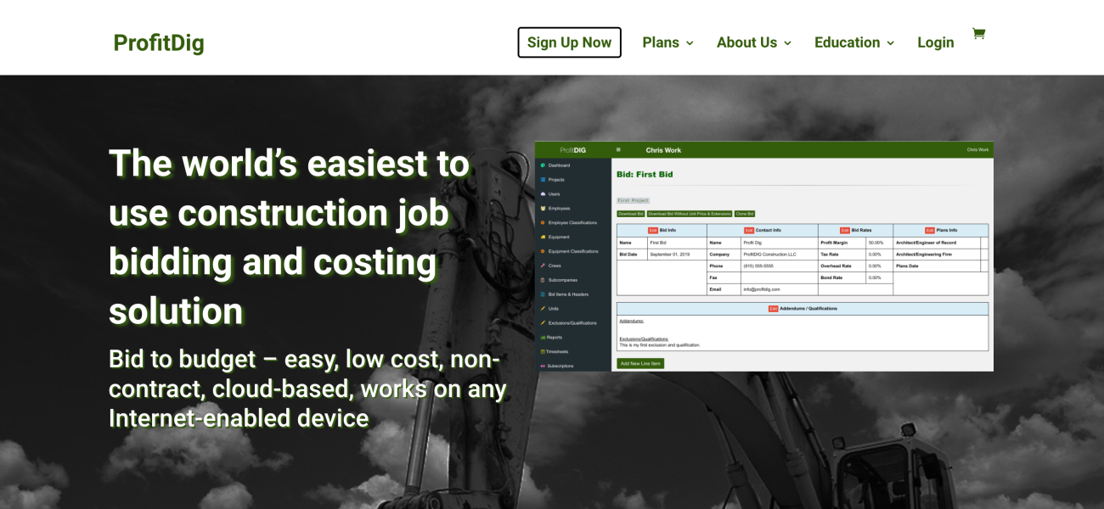Expand the Plans dropdown menu
This screenshot has height=509, width=1104.
[x=667, y=42]
